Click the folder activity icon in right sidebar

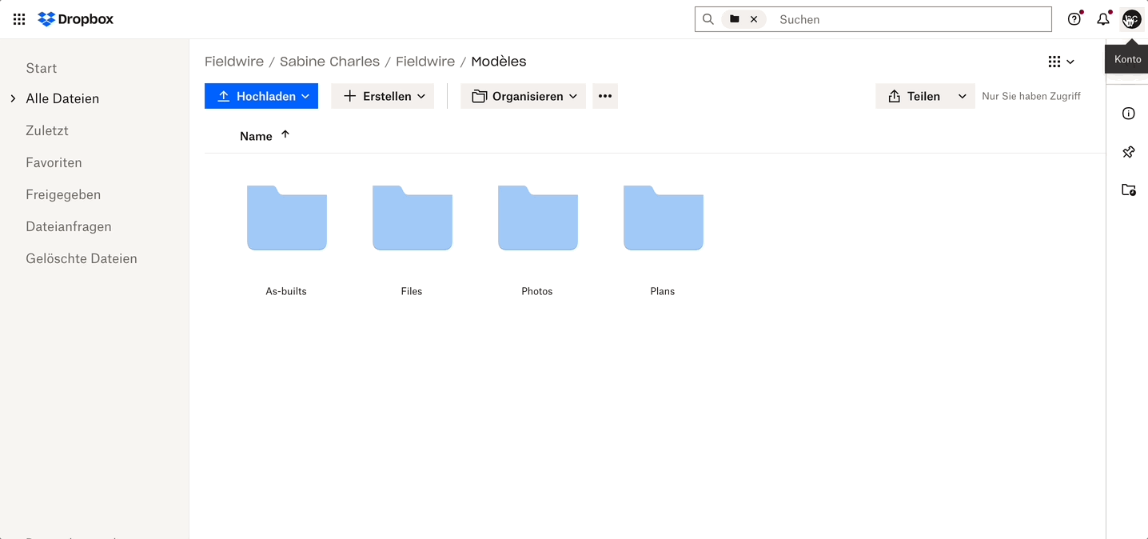[1129, 190]
